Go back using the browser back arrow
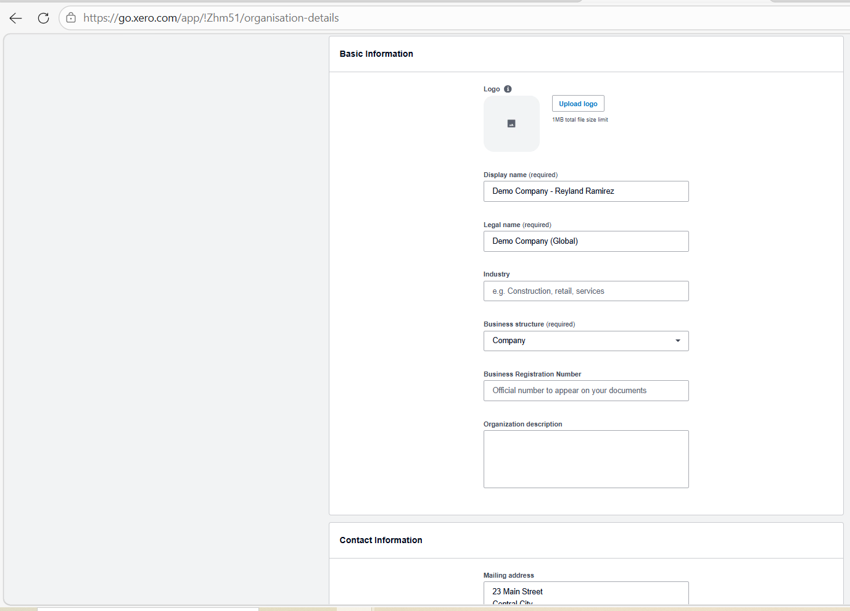The width and height of the screenshot is (850, 611). tap(16, 18)
